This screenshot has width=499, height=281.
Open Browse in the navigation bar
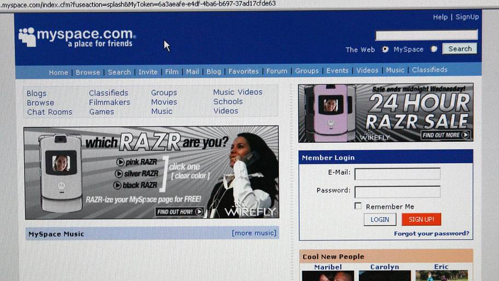pos(88,72)
